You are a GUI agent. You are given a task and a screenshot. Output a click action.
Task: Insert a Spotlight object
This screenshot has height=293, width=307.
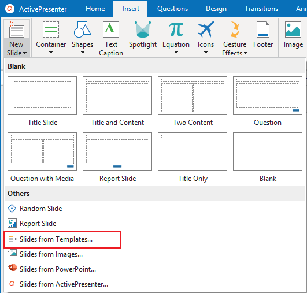143,35
